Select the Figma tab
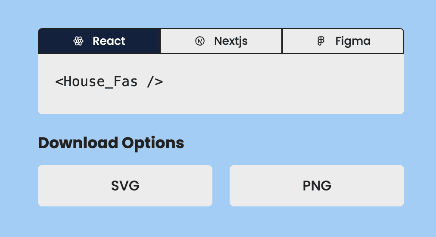Viewport: 436px width, 237px height. tap(343, 41)
